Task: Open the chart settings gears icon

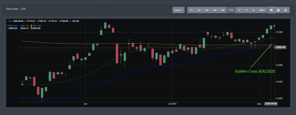Action: pos(271,10)
